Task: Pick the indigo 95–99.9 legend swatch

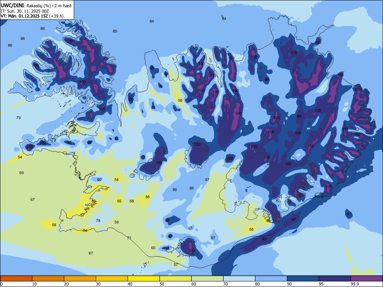Action: (335, 279)
